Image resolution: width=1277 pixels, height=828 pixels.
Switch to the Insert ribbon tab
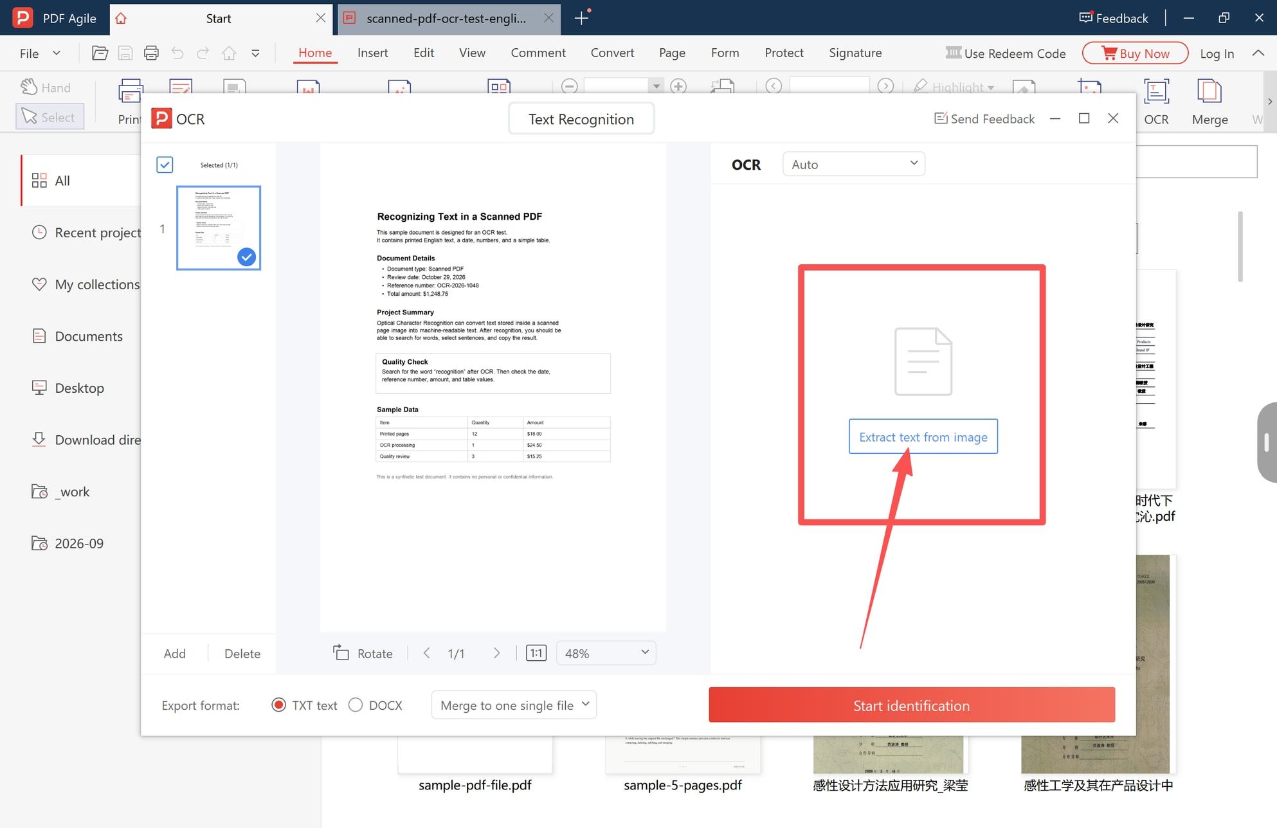point(372,53)
